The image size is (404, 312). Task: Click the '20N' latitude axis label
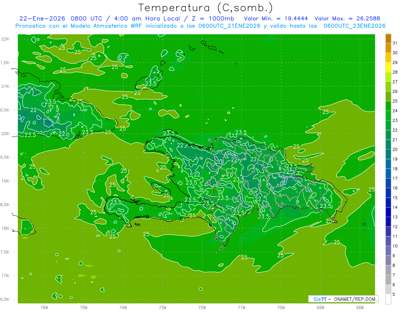click(6, 134)
